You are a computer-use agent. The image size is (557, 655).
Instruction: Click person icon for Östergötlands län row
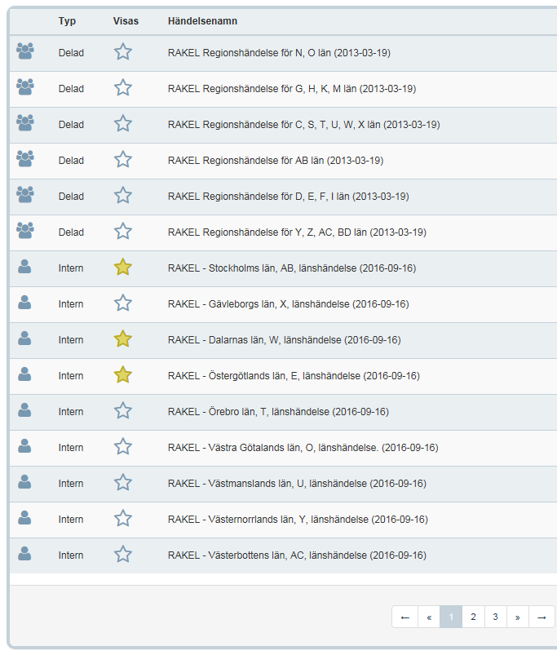pyautogui.click(x=24, y=374)
